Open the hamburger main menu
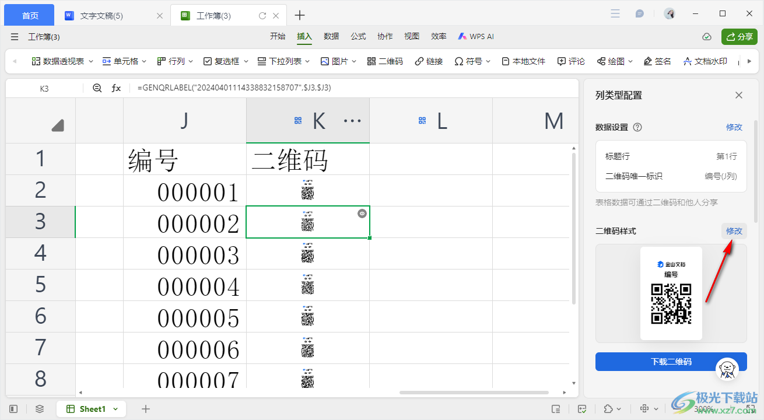The width and height of the screenshot is (764, 420). tap(15, 37)
